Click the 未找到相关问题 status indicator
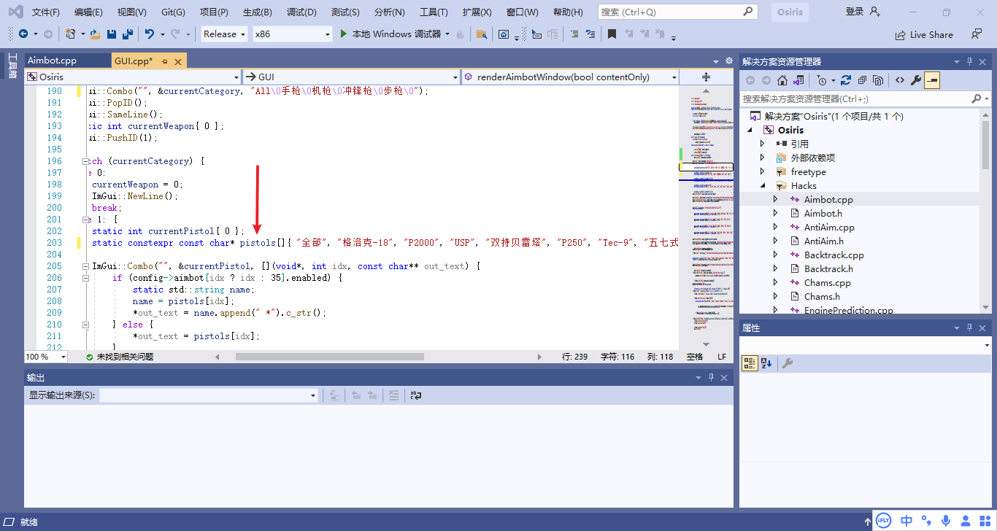The height and width of the screenshot is (531, 997). click(119, 357)
